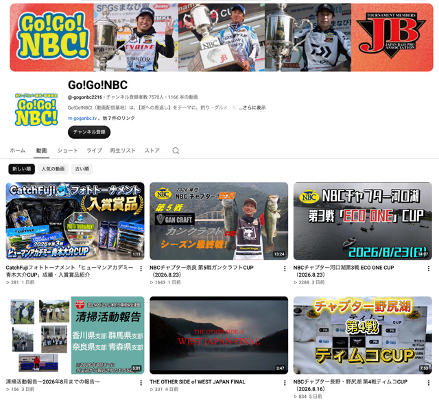Open options menu for NBCチャプター河口湖 video
The width and height of the screenshot is (439, 402).
(428, 268)
